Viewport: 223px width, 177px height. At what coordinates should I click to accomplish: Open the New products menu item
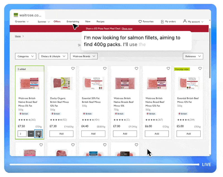(x=88, y=21)
